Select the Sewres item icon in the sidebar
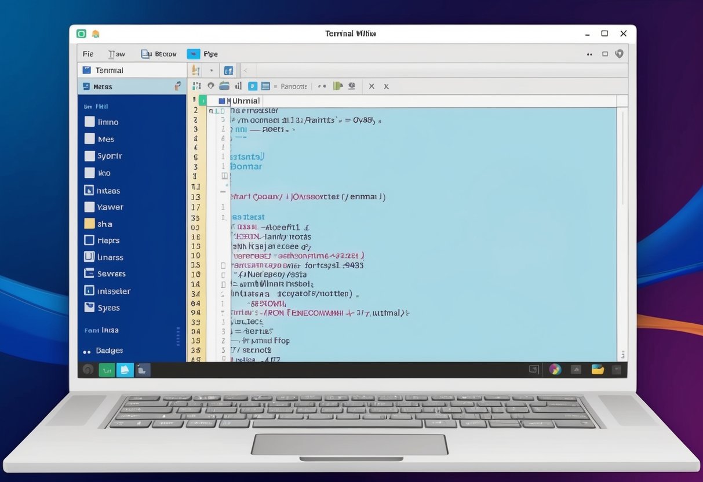 tap(90, 273)
